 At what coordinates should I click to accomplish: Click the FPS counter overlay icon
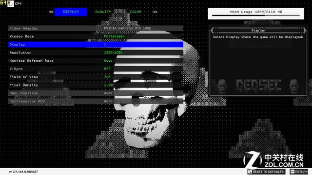tap(11, 3)
